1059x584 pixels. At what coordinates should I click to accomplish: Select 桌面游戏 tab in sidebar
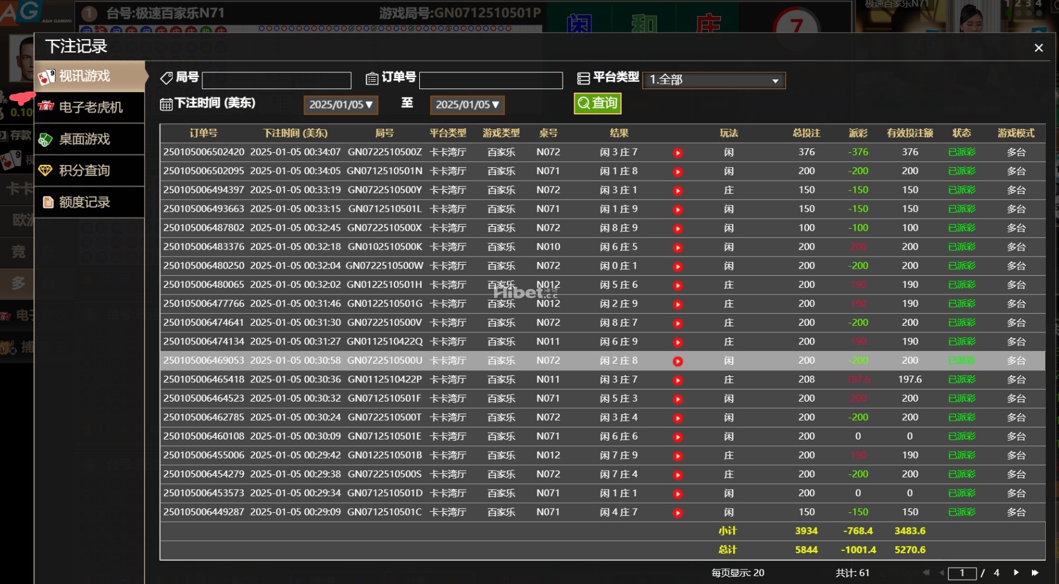click(x=89, y=139)
